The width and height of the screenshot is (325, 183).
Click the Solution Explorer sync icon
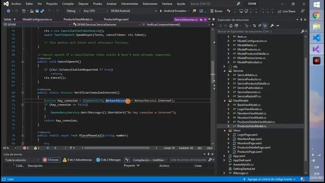coord(254,26)
